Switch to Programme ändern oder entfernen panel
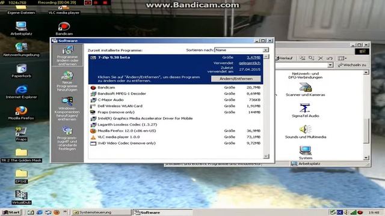 point(67,56)
